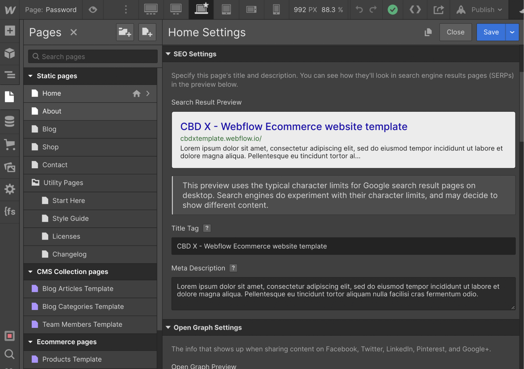This screenshot has height=369, width=524.
Task: Click the Search pages field
Action: [x=92, y=56]
